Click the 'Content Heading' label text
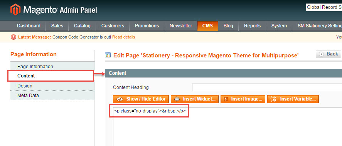Image resolution: width=342 pixels, height=146 pixels. pyautogui.click(x=131, y=87)
